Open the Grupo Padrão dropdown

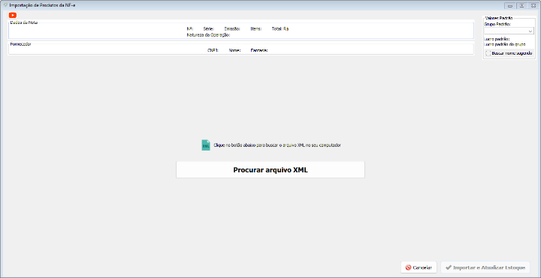tap(509, 31)
